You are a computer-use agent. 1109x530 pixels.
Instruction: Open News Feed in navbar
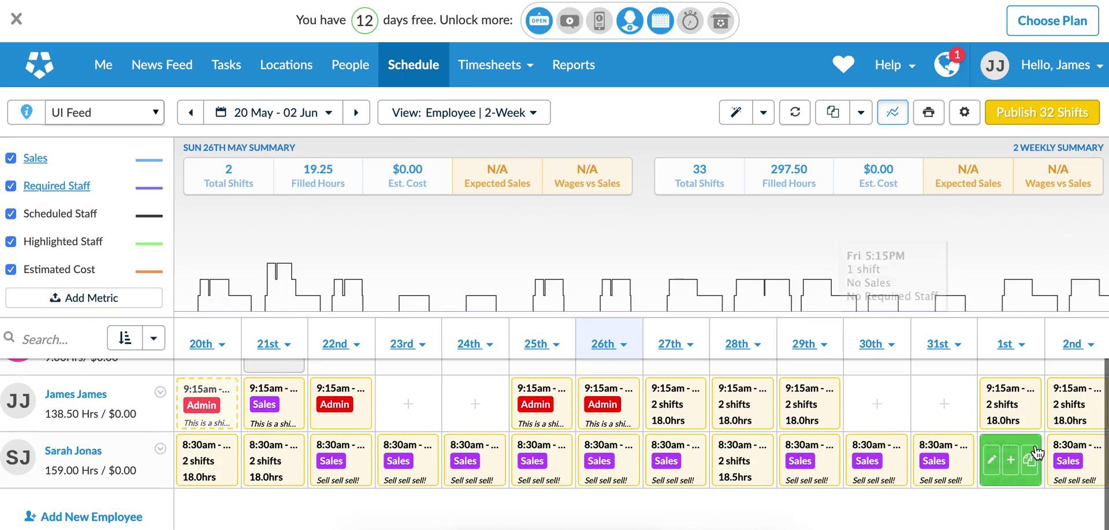pos(162,65)
